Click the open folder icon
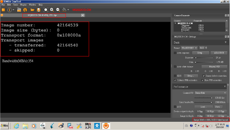 point(32,10)
